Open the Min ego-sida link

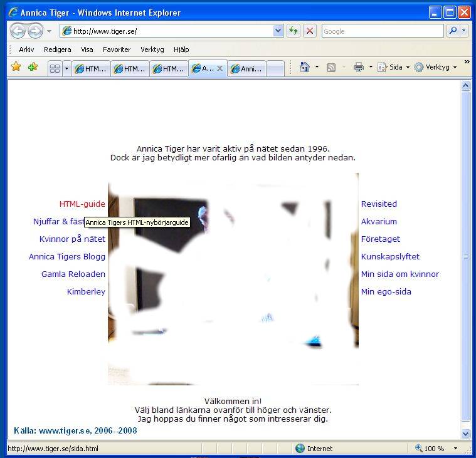[x=386, y=291]
